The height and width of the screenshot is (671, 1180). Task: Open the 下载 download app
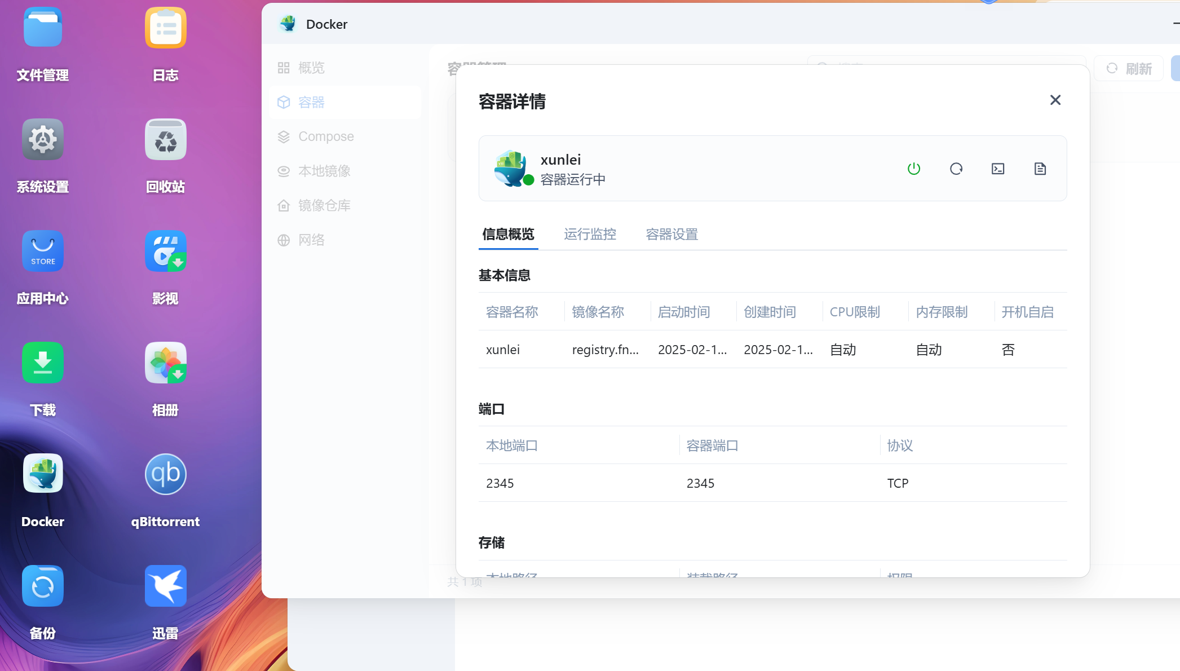[x=43, y=363]
